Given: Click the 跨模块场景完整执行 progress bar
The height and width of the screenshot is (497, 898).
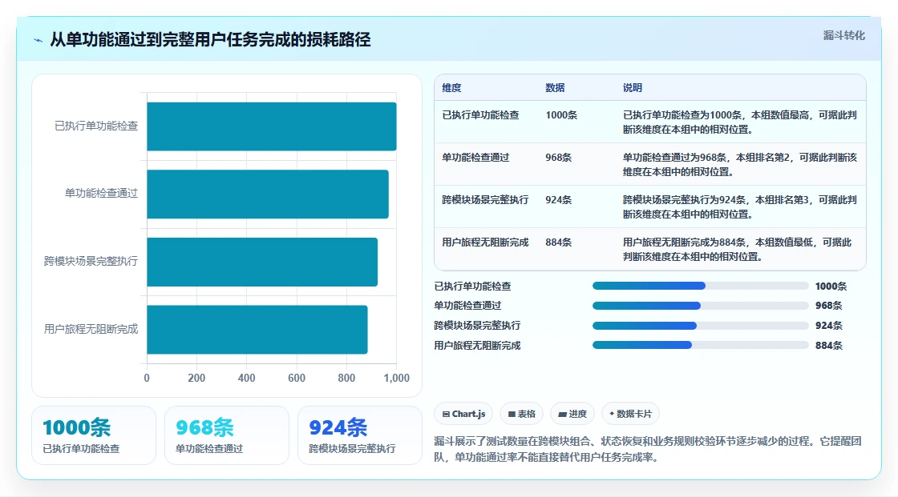Looking at the screenshot, I should 701,326.
